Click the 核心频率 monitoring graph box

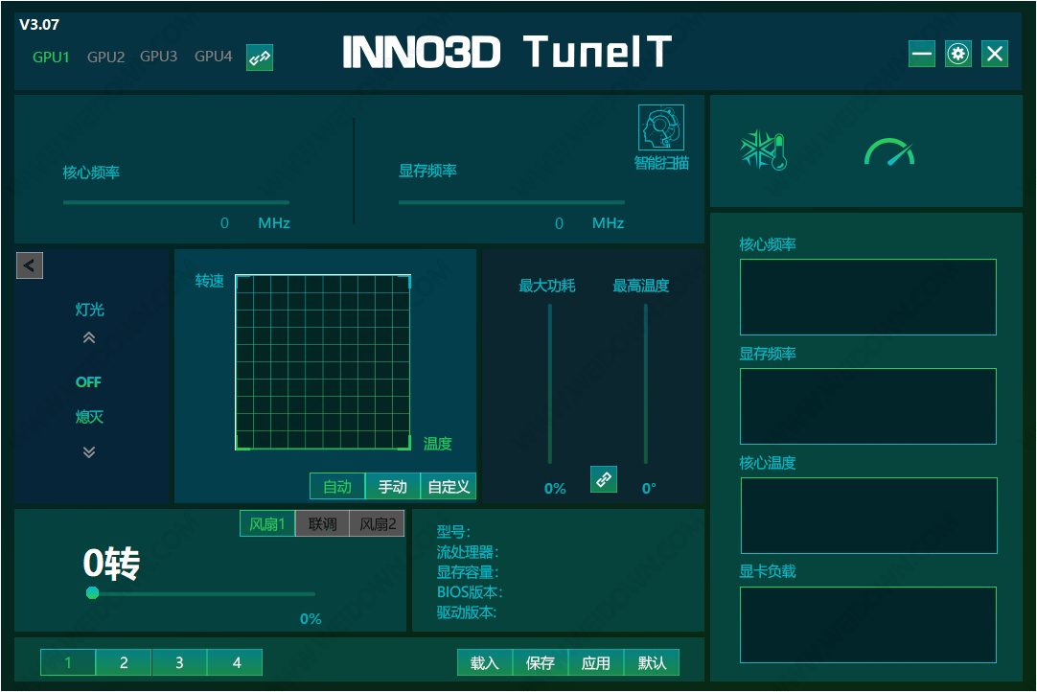click(x=867, y=297)
